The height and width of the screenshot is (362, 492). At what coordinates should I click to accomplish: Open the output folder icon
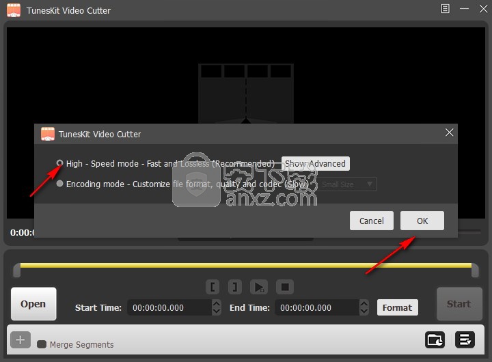pyautogui.click(x=435, y=339)
